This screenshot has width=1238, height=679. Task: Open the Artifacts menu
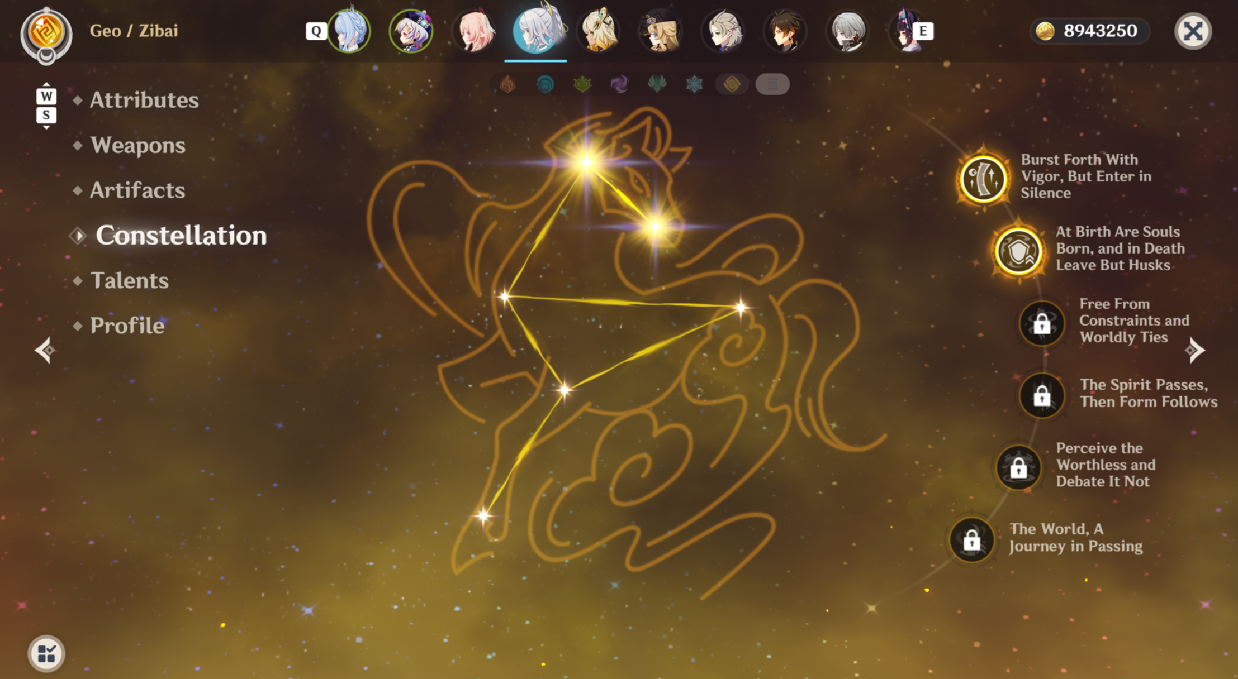[137, 190]
